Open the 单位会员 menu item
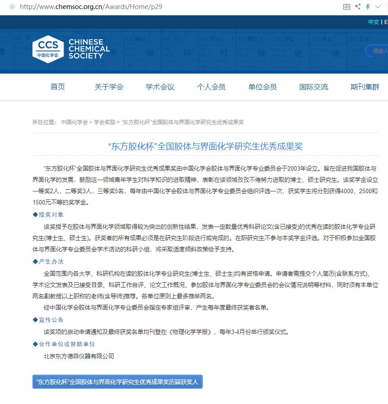Screen dimensions: 388x404 [262, 87]
